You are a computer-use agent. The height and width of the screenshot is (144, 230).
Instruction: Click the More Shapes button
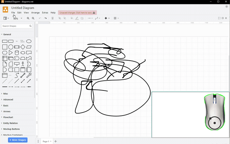tap(18, 140)
